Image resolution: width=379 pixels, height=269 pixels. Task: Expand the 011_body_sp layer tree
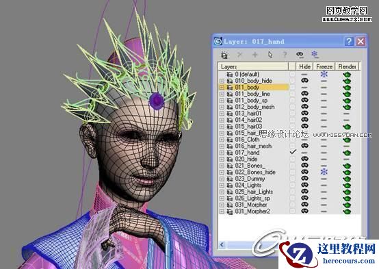tap(222, 101)
